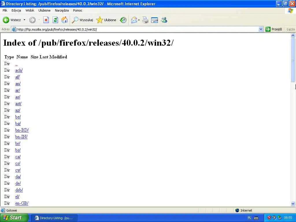Screen dimensions: 296x222
Task: Open the Ulubione favorites star button
Action: [x=106, y=20]
